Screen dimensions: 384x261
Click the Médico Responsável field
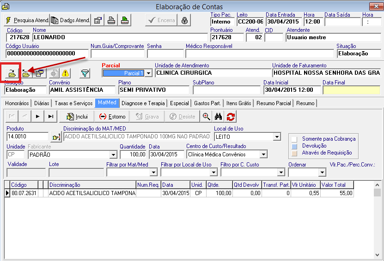(x=260, y=53)
